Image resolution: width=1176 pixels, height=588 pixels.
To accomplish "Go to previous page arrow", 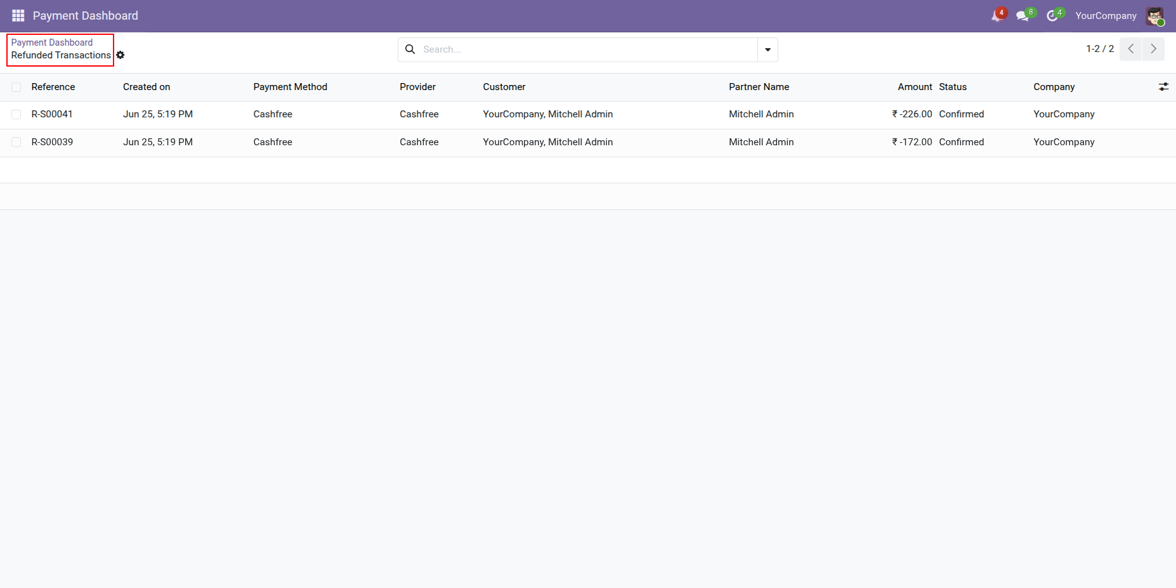I will click(1131, 49).
